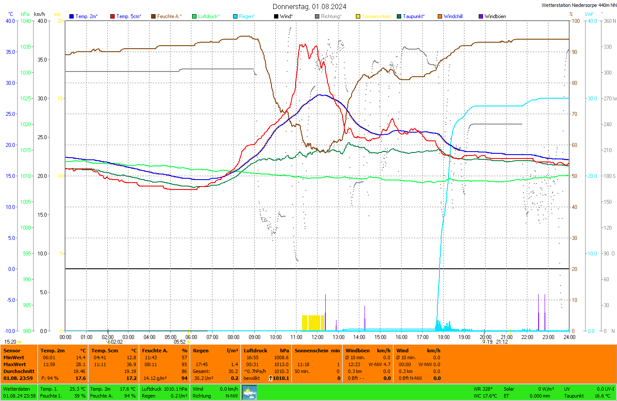Click the cloudy weather condition icon

pos(249,392)
